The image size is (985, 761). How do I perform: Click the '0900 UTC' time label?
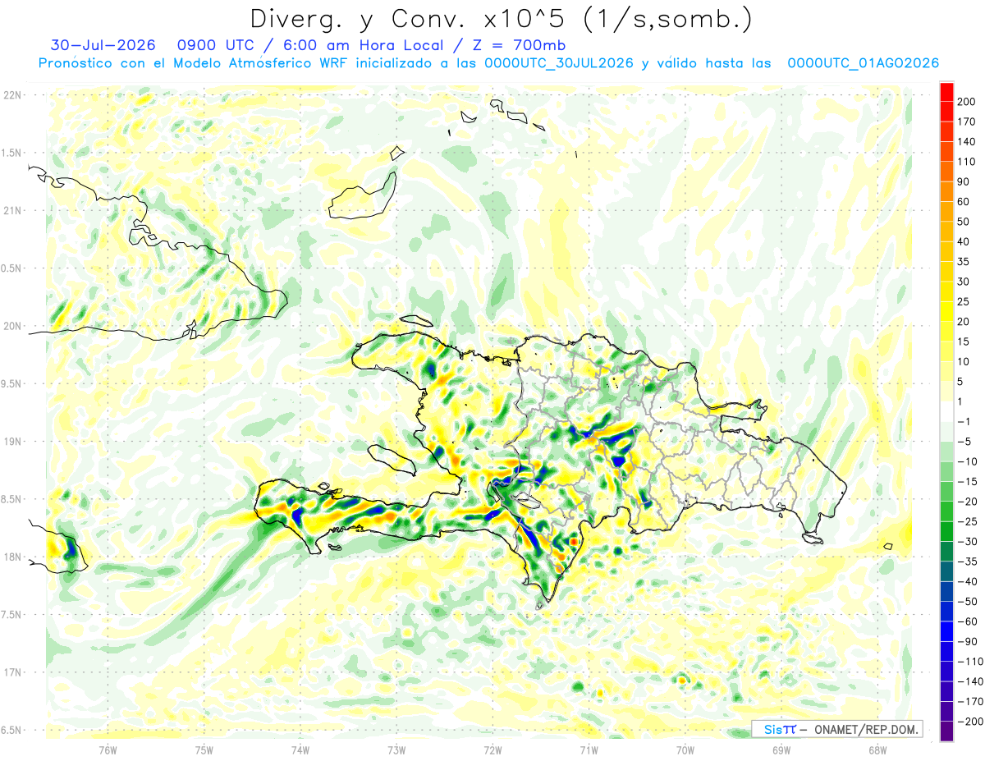216,44
